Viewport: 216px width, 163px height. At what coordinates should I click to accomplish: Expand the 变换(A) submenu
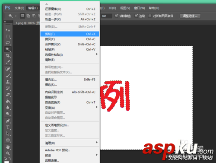click(70, 108)
